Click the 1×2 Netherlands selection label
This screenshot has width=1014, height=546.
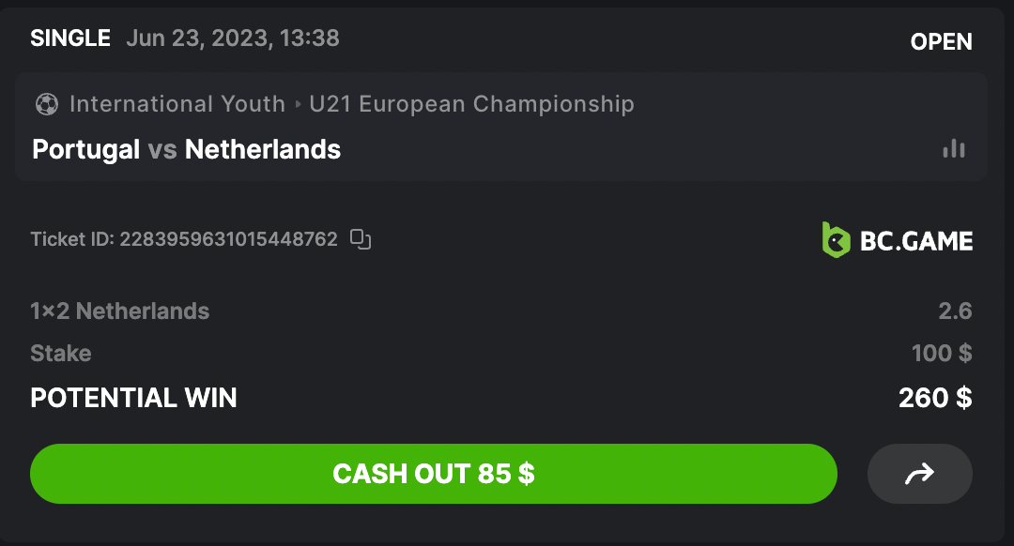coord(120,311)
